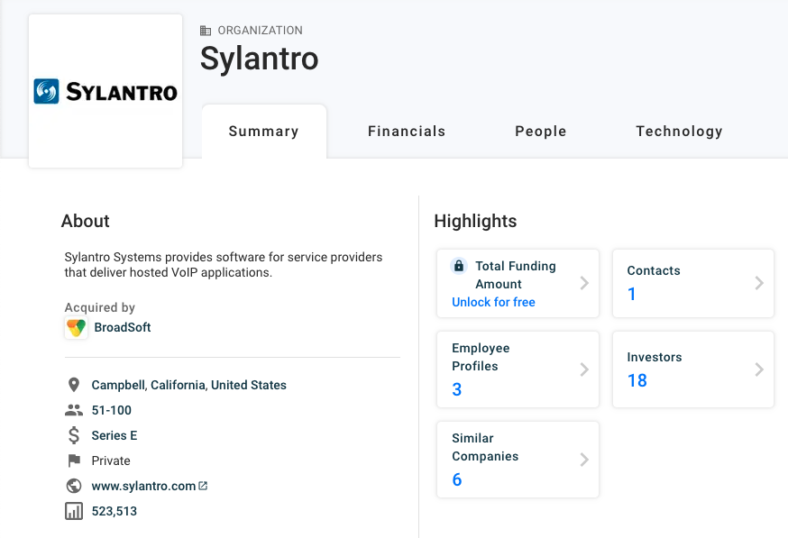
Task: Click the organization building icon
Action: [x=206, y=31]
